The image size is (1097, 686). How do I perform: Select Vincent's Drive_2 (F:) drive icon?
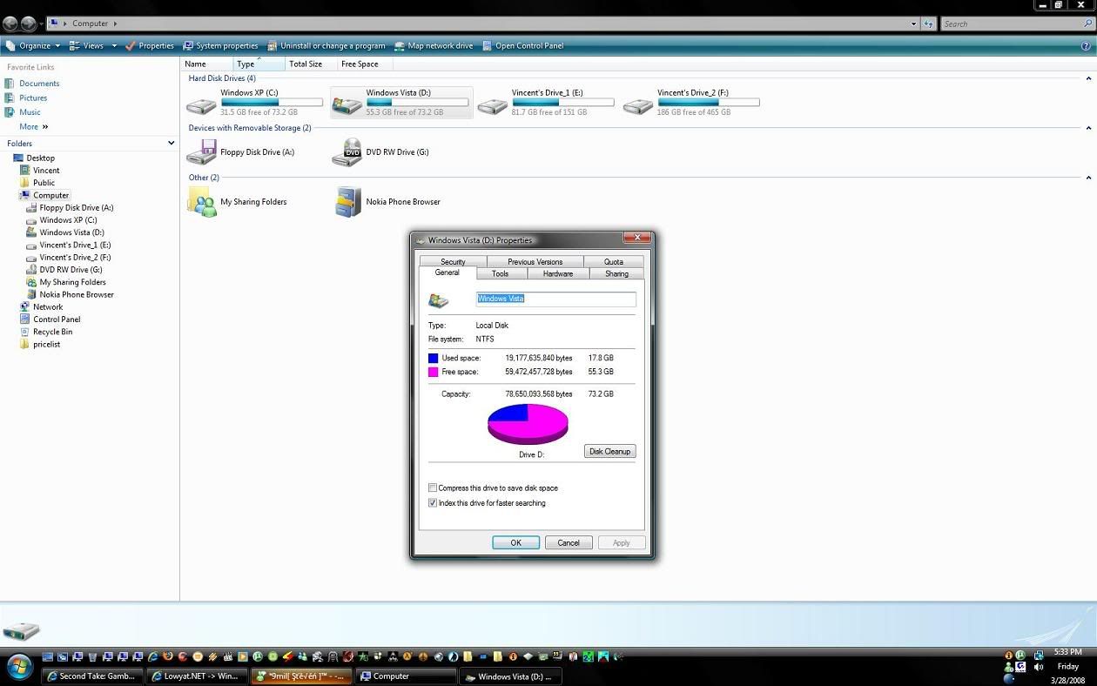coord(638,106)
